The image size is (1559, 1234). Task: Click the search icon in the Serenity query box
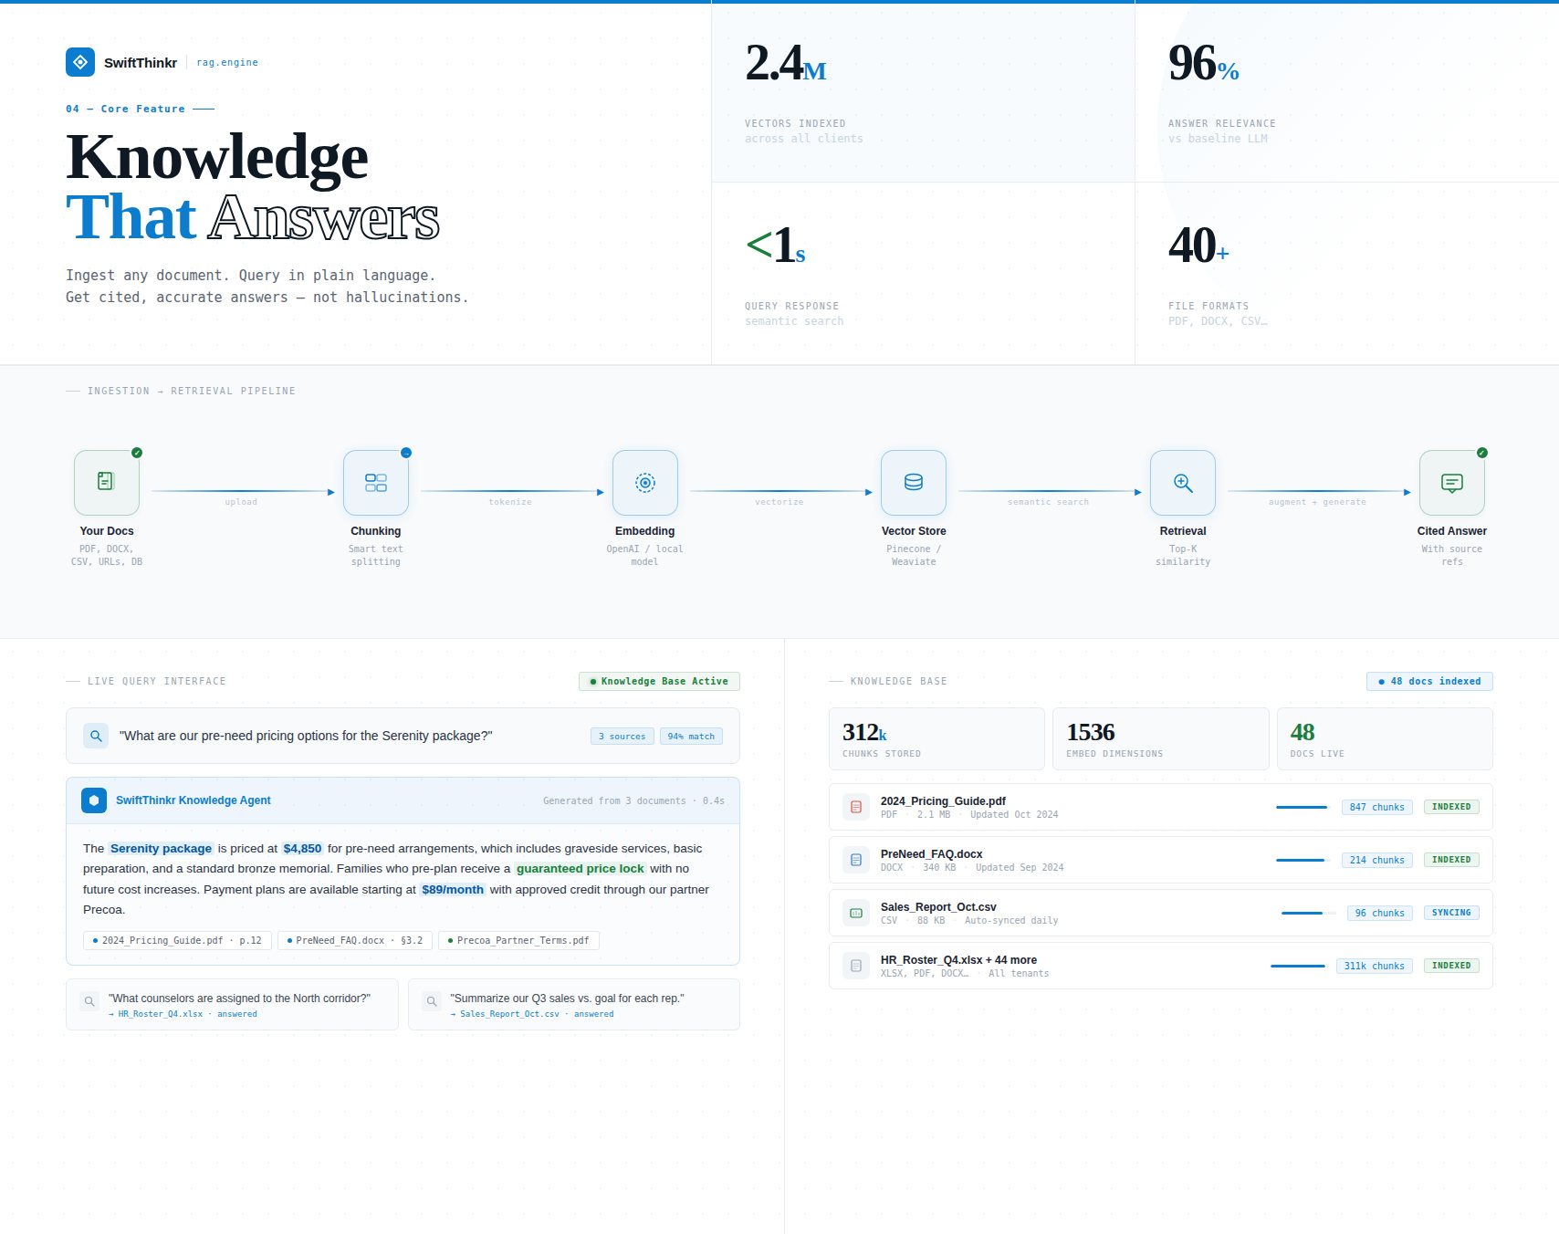[x=96, y=736]
